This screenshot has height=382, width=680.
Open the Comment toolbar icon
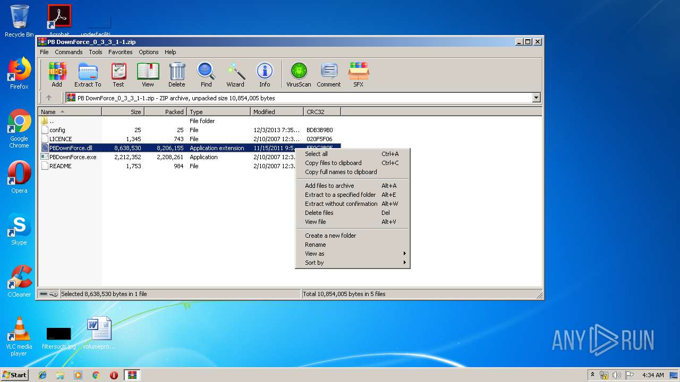pyautogui.click(x=329, y=74)
